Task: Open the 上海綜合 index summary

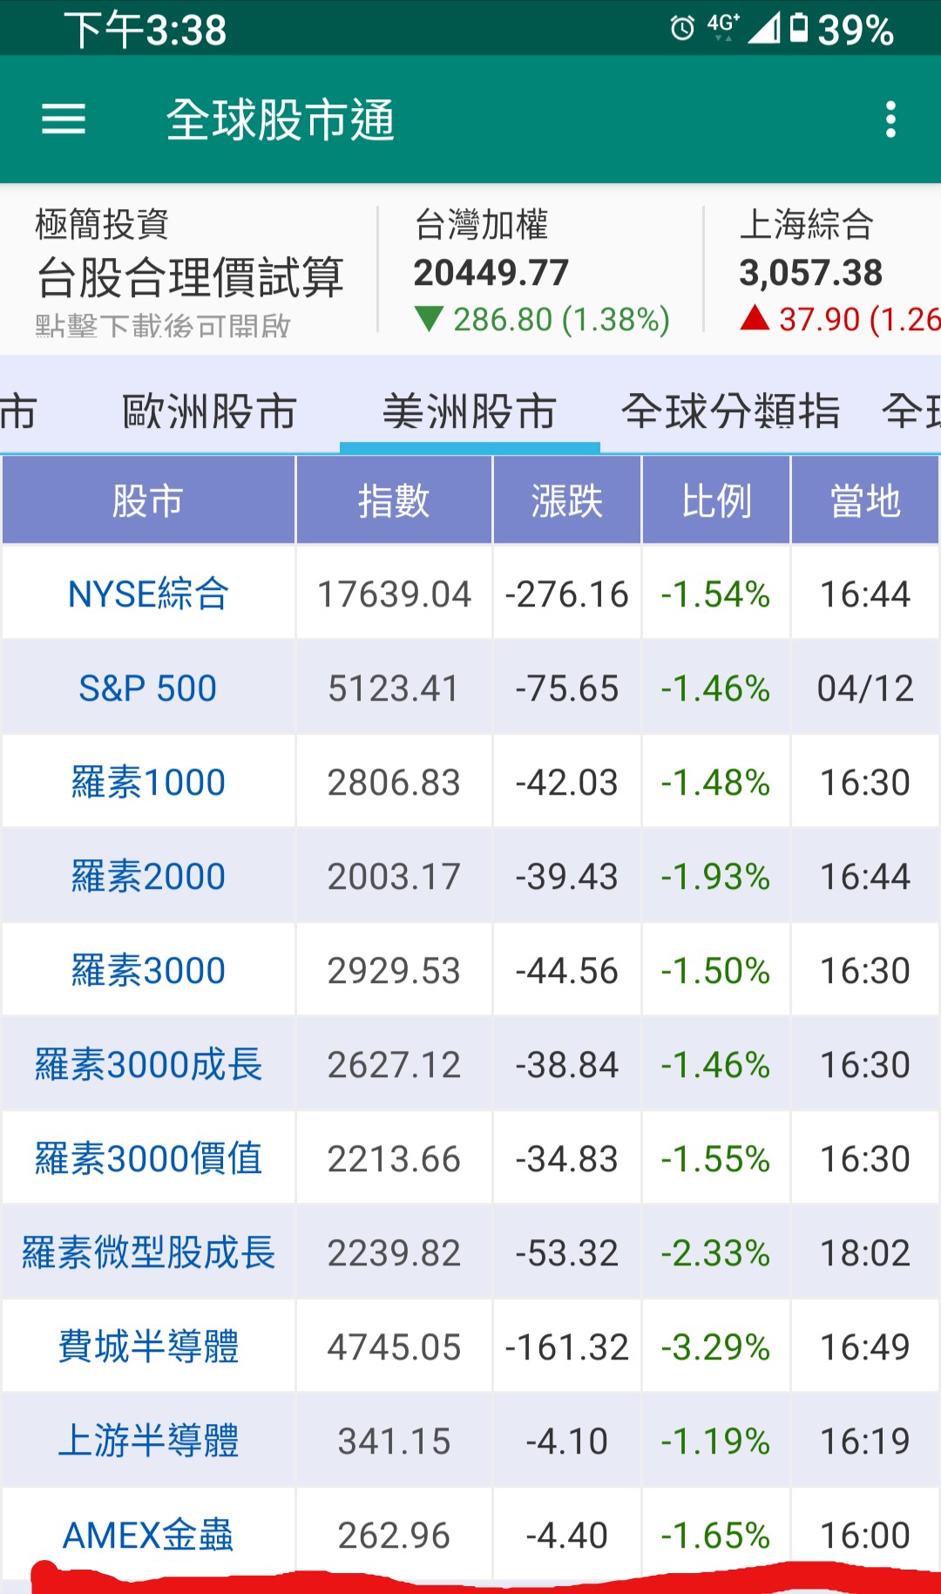Action: click(828, 270)
